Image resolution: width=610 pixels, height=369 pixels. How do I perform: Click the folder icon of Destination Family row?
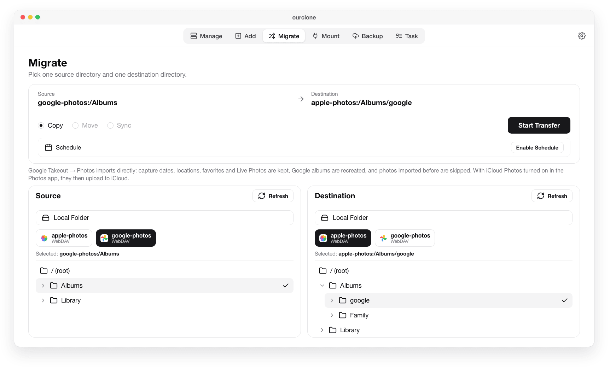tap(343, 315)
